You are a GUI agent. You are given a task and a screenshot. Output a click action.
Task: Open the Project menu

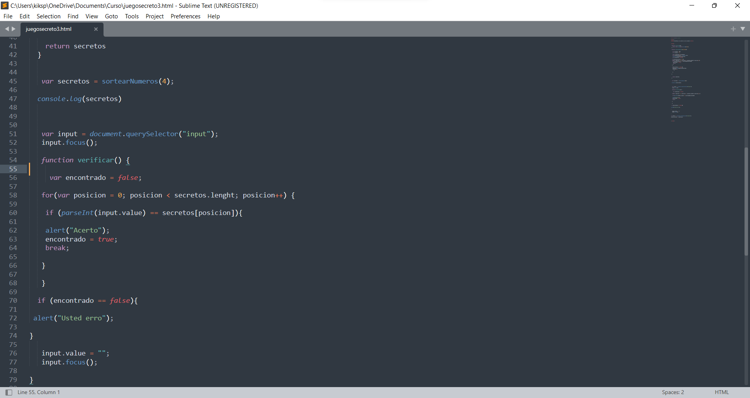(155, 16)
